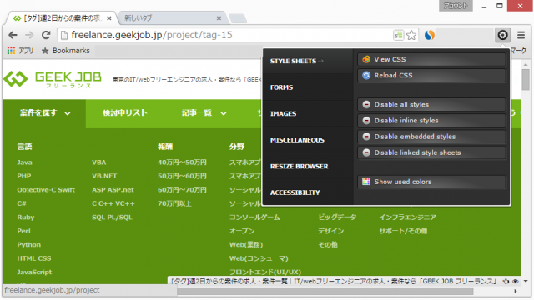Viewport: 534px width, 300px height.
Task: Open the 40万円〜50万円 reward link
Action: (182, 162)
